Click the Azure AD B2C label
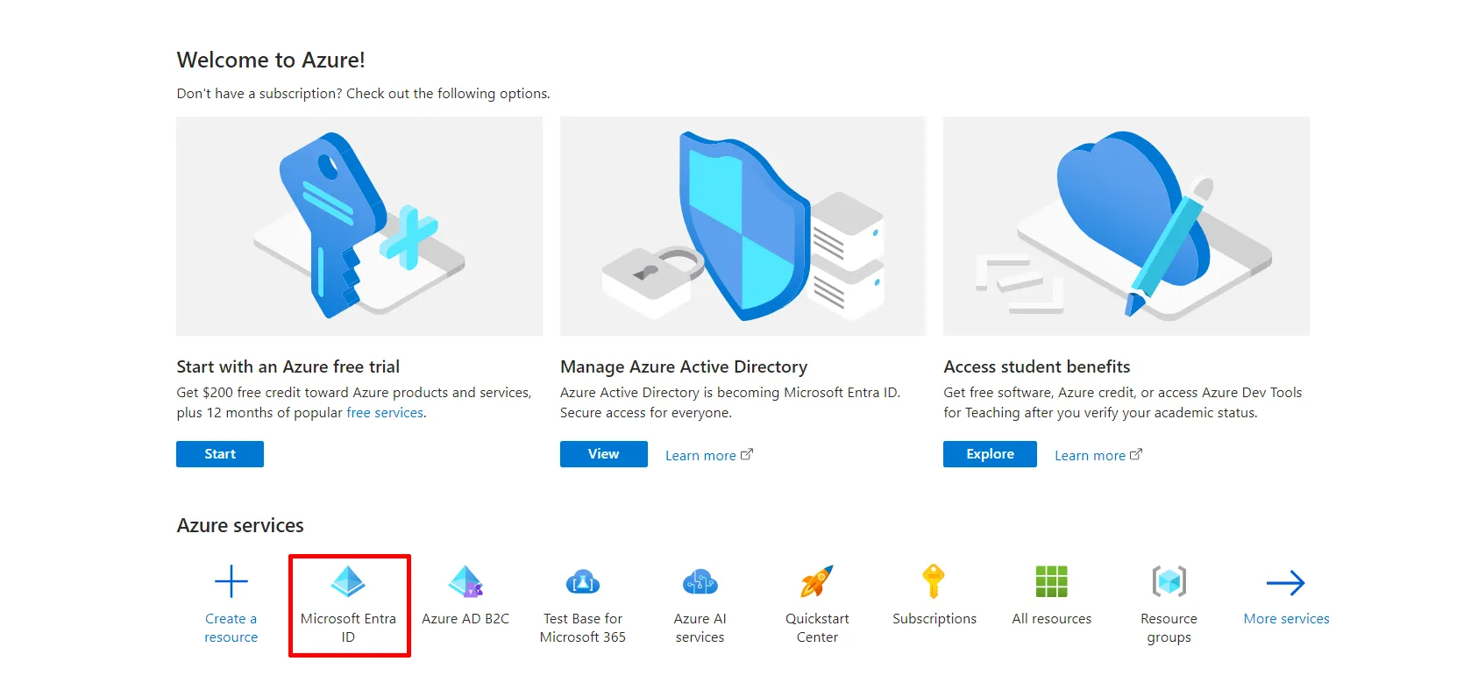Screen dimensions: 1478x697 tap(465, 619)
